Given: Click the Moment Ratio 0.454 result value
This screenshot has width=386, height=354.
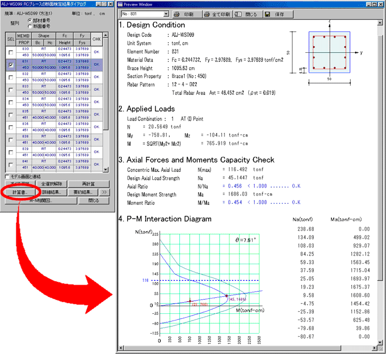Looking at the screenshot, I should 235,202.
